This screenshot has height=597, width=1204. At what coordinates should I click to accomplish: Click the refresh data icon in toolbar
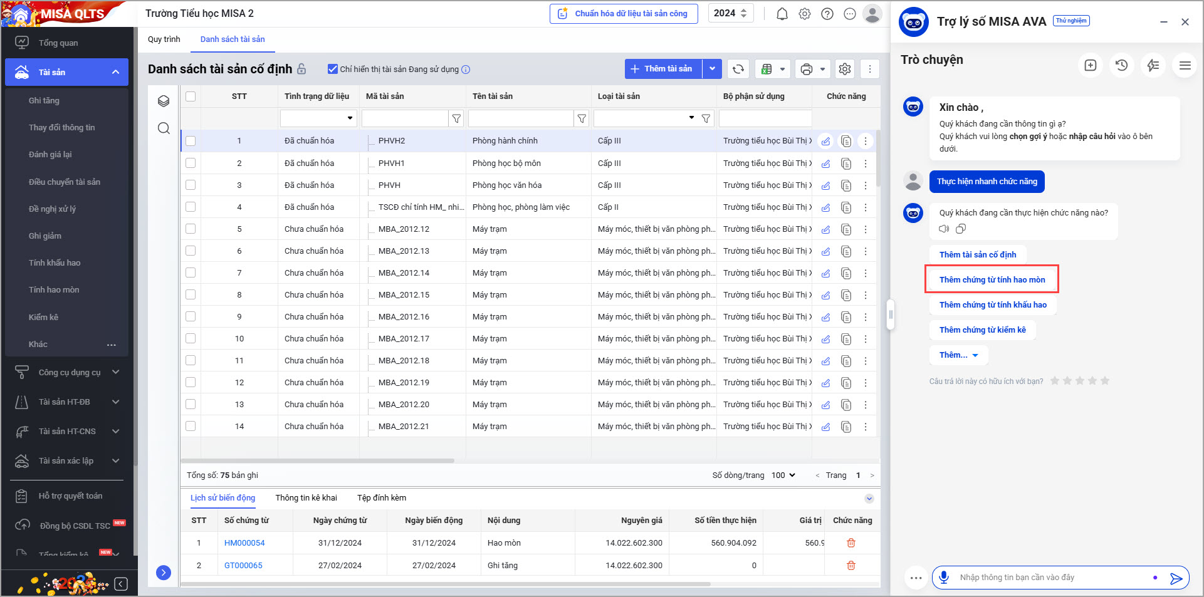click(x=738, y=69)
